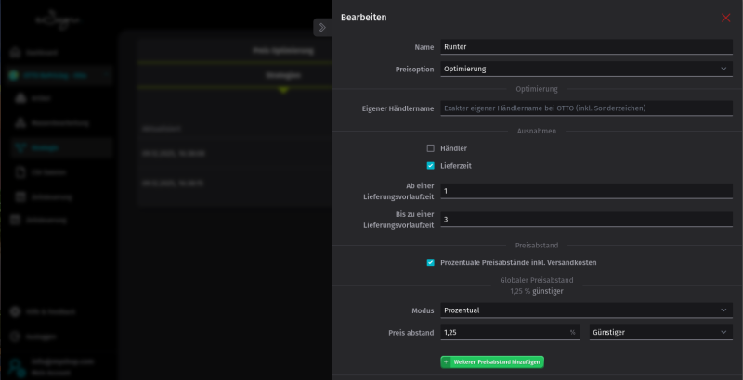
Task: Expand the Modus dropdown set to Prozentual
Action: pos(586,310)
